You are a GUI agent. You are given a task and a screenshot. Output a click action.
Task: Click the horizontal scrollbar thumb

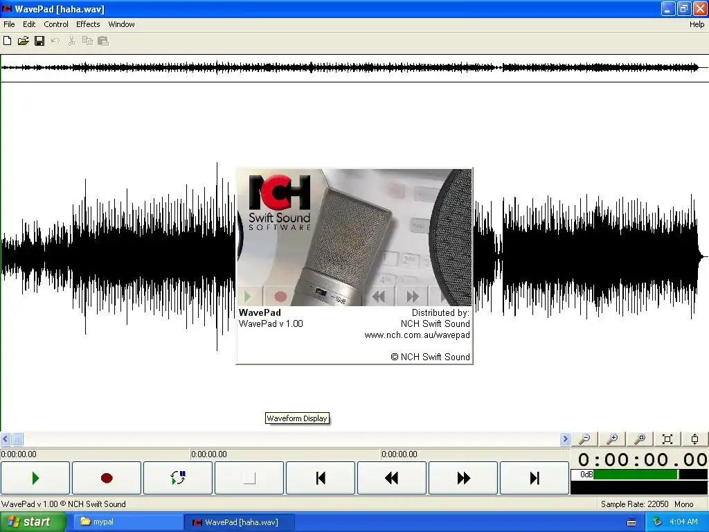click(x=17, y=438)
